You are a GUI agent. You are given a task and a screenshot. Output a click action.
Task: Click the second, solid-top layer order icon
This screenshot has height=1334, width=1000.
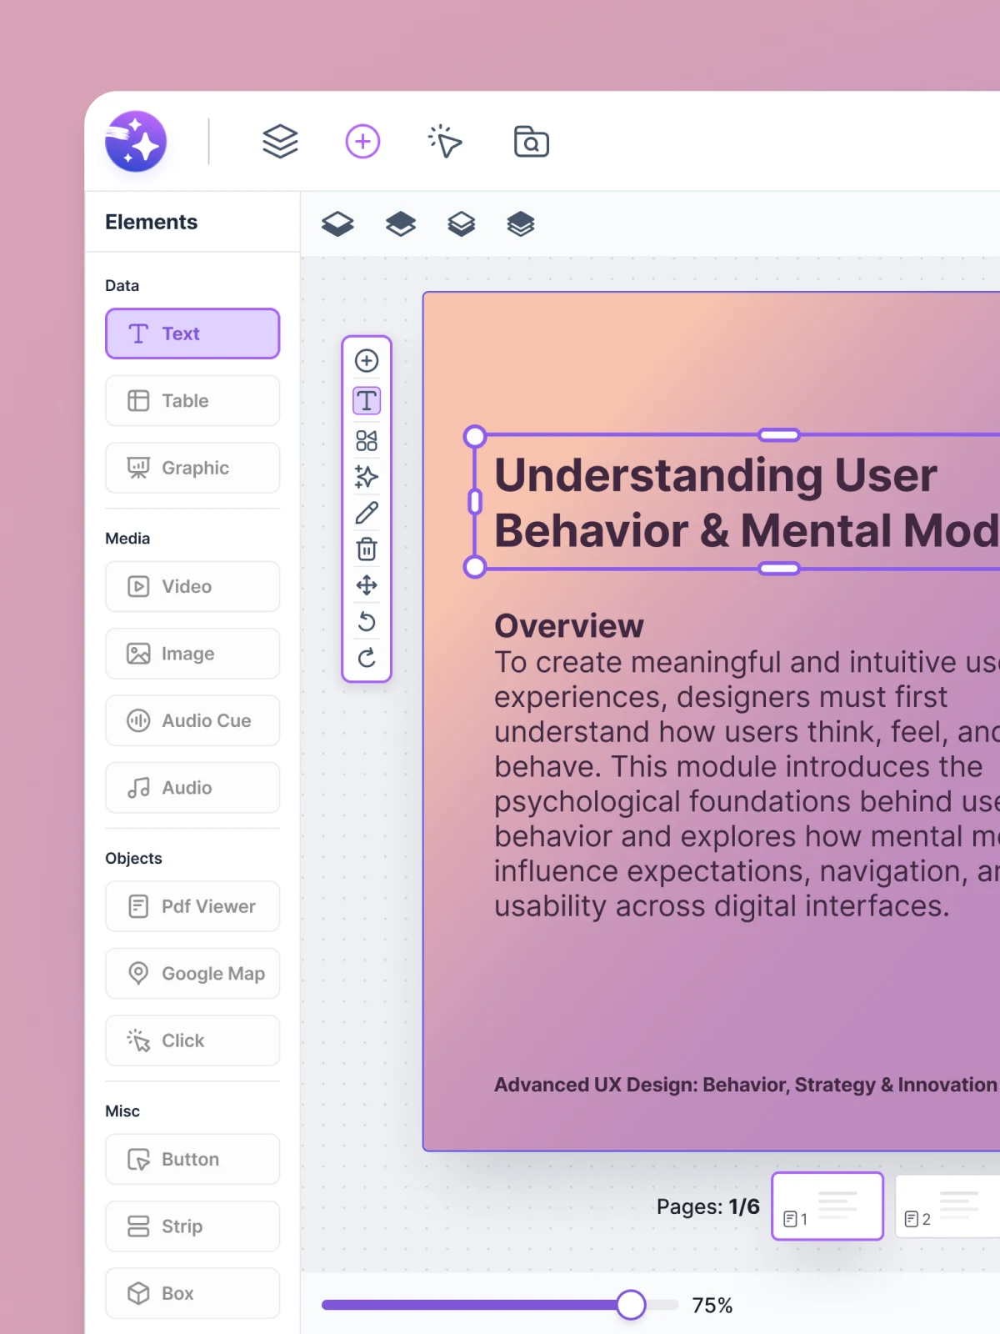click(401, 223)
